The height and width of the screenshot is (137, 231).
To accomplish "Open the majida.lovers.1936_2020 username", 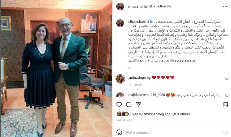I will (147, 95).
